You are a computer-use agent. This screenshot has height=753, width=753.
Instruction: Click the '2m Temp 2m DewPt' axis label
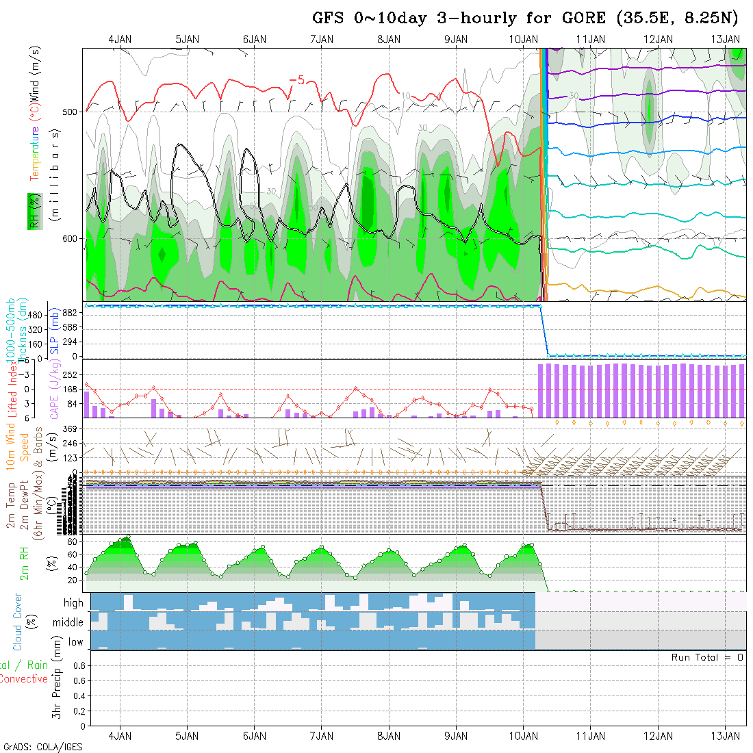coord(18,505)
